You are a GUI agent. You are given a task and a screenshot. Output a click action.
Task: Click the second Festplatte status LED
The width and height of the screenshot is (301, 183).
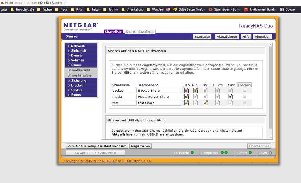coord(226,153)
